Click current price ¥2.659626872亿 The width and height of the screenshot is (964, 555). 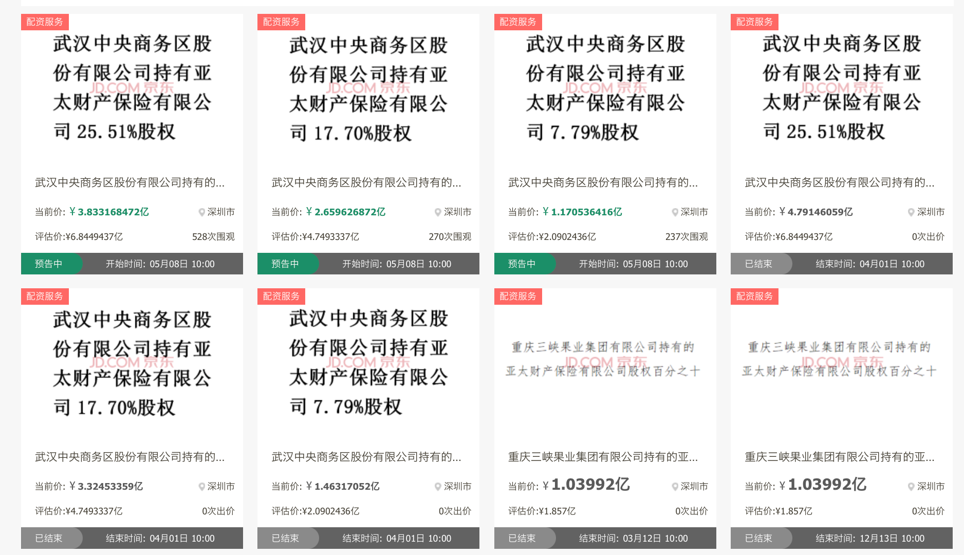click(346, 212)
